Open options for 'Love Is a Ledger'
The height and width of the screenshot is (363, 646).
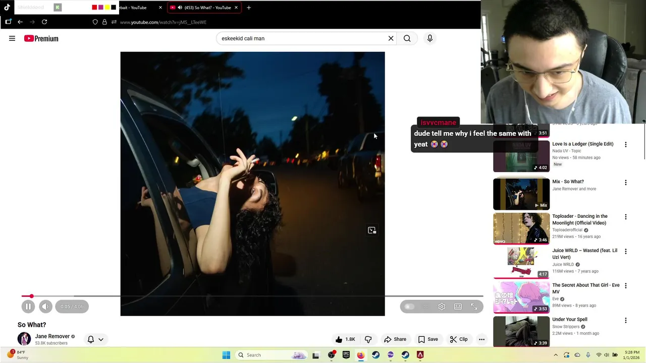tap(626, 145)
